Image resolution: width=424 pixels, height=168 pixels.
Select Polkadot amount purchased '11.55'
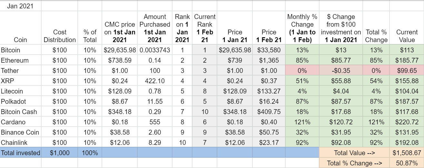155,101
